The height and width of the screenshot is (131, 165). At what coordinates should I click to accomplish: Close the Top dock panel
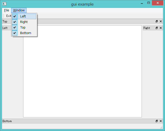(x=161, y=21)
